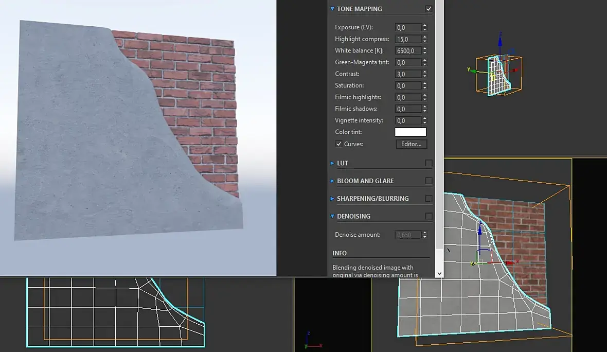Collapse the Tone Mapping section

[332, 9]
